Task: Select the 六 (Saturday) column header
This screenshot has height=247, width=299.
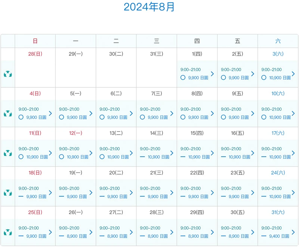Action: [x=278, y=41]
